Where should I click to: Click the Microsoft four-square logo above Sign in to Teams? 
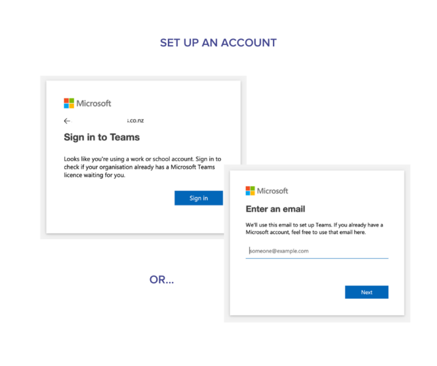pos(69,103)
